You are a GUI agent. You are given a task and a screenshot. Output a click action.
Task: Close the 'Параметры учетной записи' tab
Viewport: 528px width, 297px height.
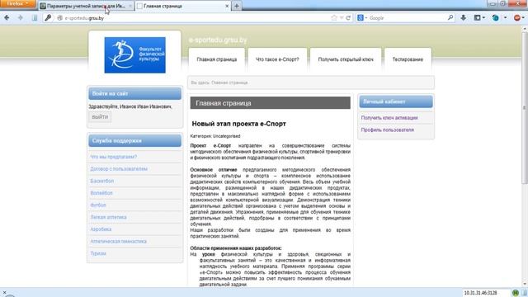click(130, 6)
